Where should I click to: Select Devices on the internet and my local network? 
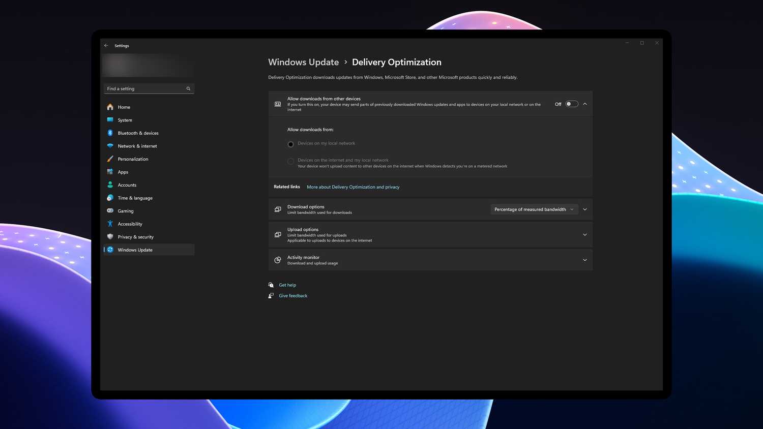pos(290,161)
